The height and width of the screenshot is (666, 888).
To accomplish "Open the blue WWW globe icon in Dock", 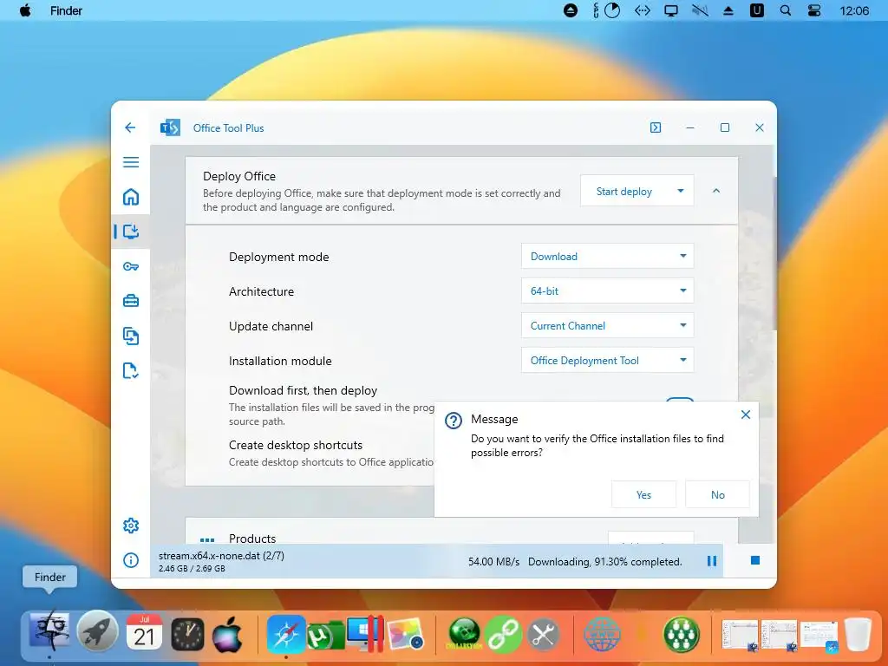I will pos(602,635).
